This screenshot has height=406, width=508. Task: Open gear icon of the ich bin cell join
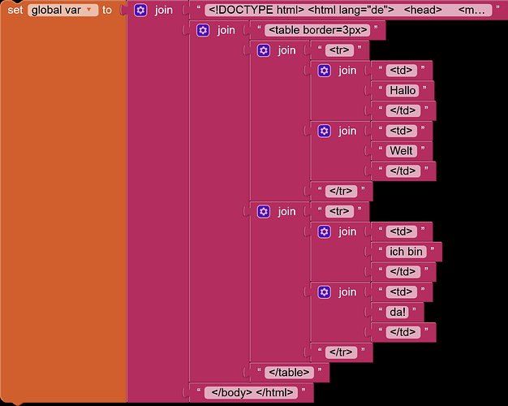coord(325,231)
